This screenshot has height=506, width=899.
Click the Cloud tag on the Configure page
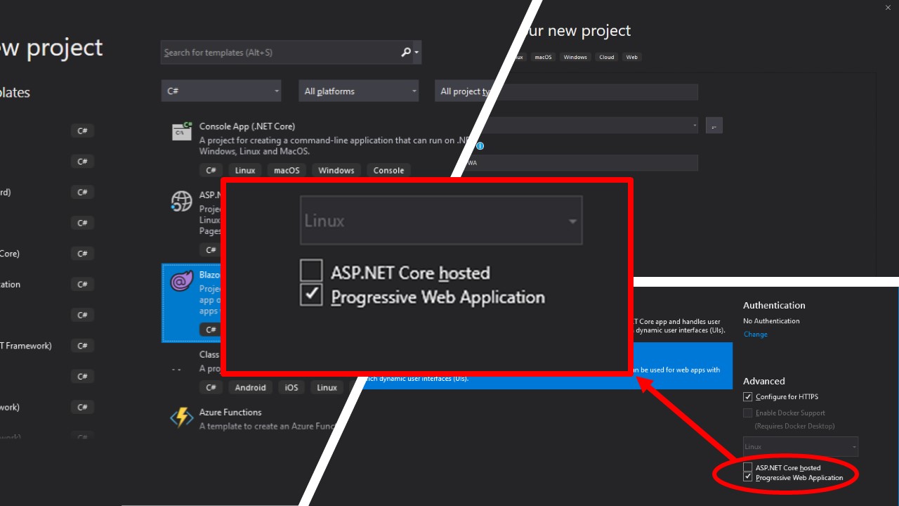pyautogui.click(x=607, y=57)
